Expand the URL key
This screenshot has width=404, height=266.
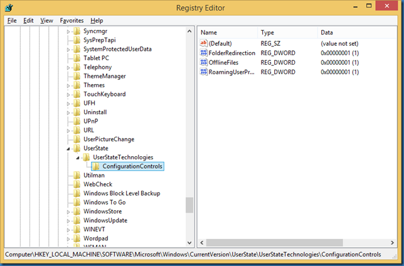tap(68, 131)
